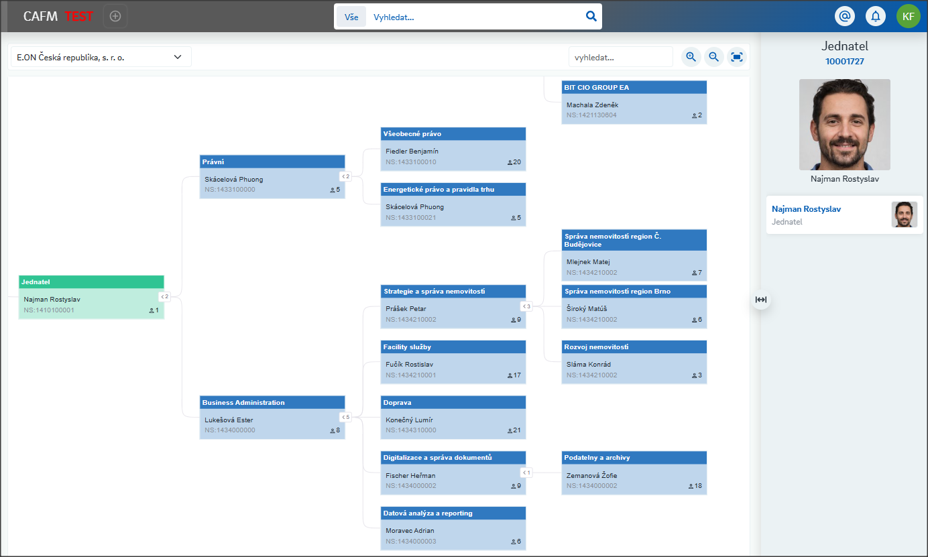Toggle the side panel width handle
928x557 pixels.
pyautogui.click(x=760, y=300)
